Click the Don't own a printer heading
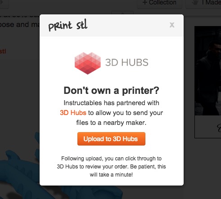The width and height of the screenshot is (221, 199). pos(111,90)
